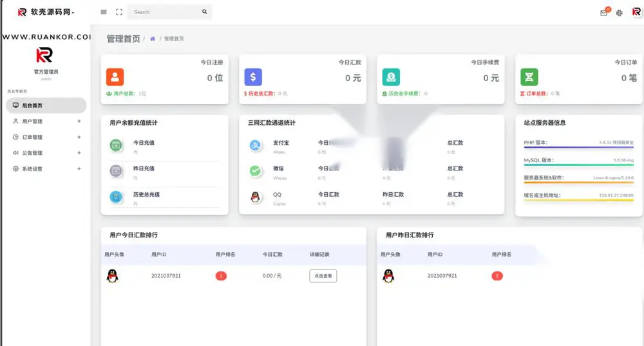Click the MySQL 版本 green progress bar
The height and width of the screenshot is (346, 644).
[x=579, y=165]
